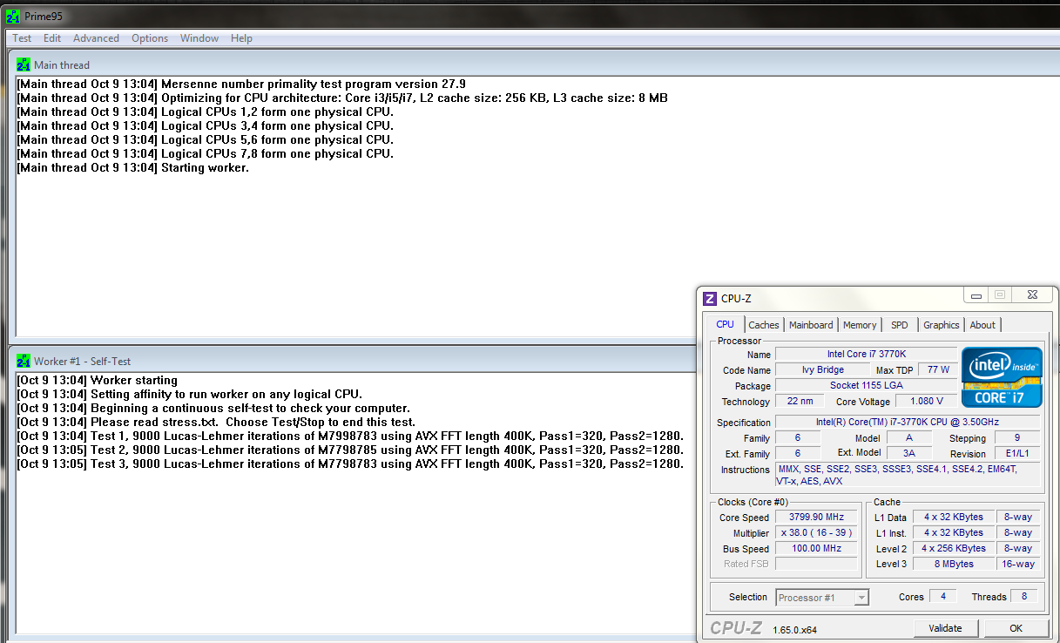This screenshot has width=1060, height=643.
Task: Switch to the About tab in CPU-Z
Action: point(982,325)
